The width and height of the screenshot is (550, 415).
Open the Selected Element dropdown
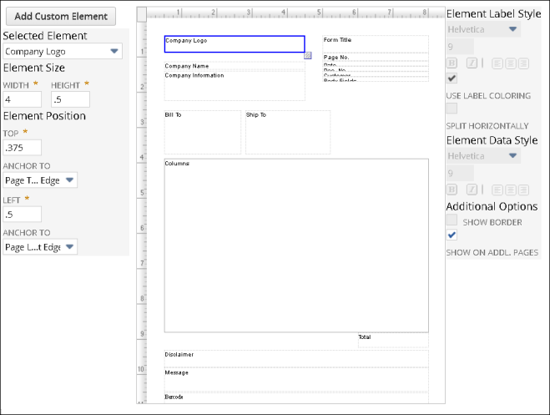[63, 52]
